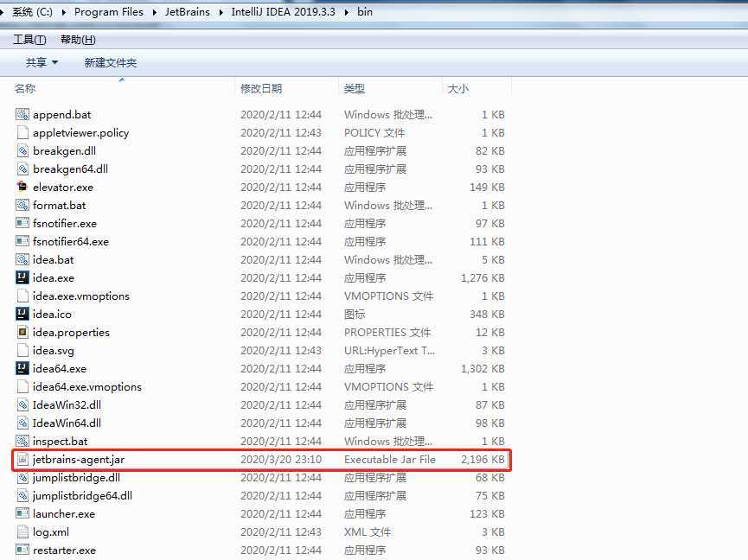Click the type POLICY 文件
Viewport: 748px width, 560px height.
coord(374,132)
